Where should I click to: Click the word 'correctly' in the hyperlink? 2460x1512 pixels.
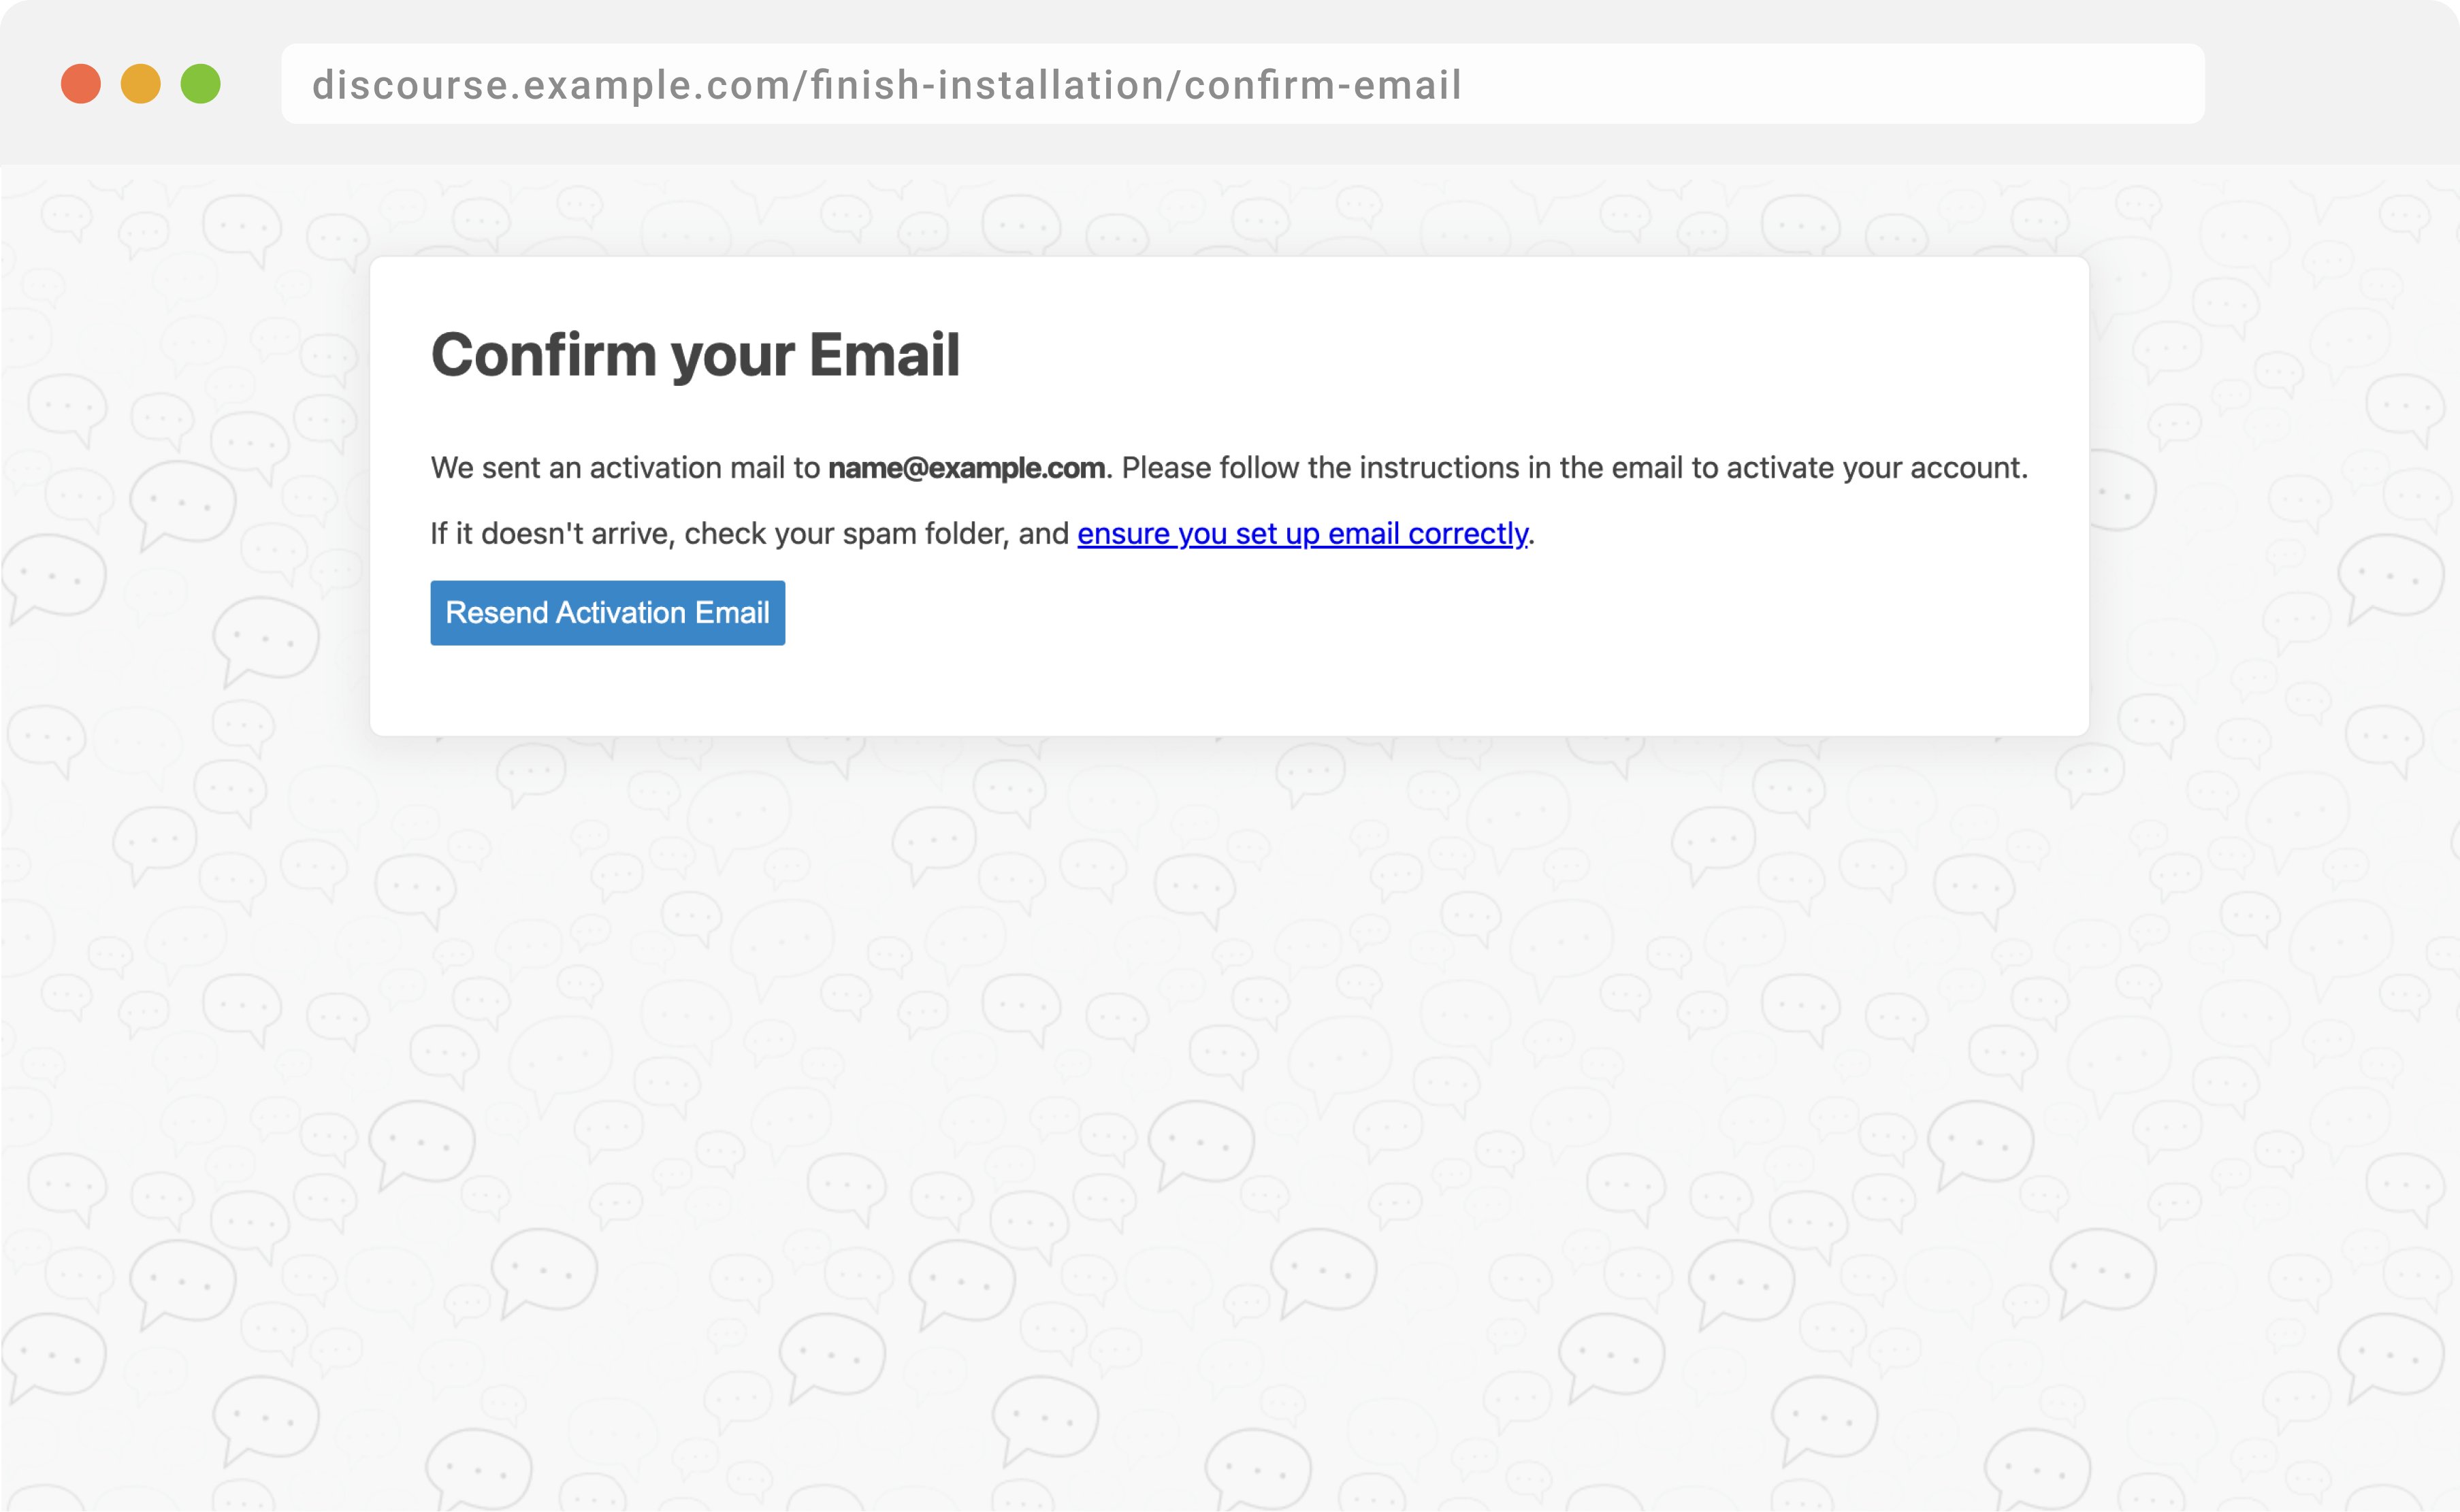point(1467,534)
